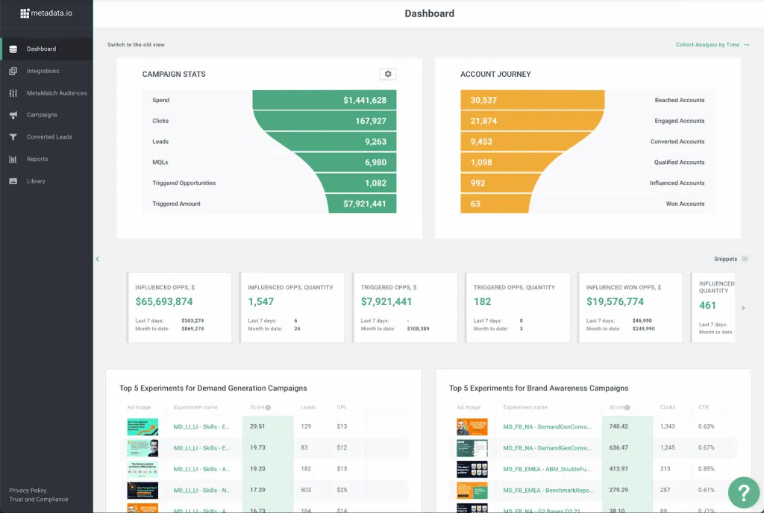764x513 pixels.
Task: Open the Campaigns menu item
Action: tap(42, 116)
